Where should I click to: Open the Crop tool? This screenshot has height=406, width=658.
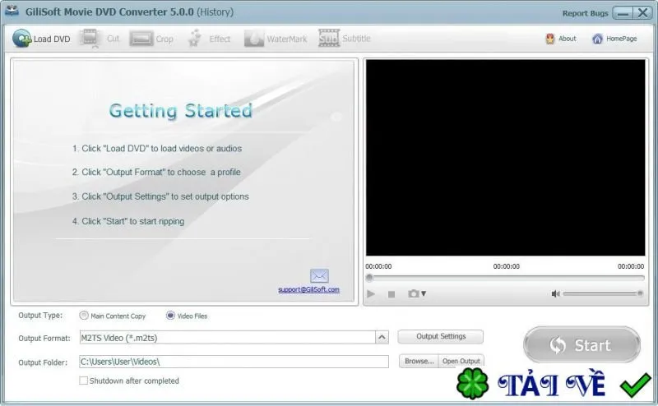151,39
